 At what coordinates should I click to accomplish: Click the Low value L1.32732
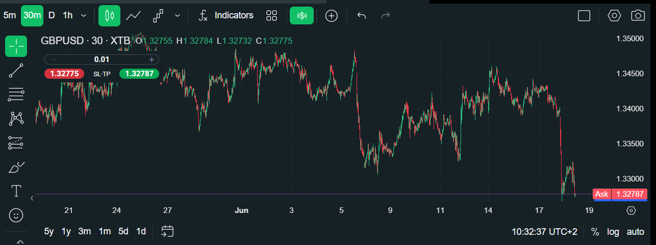coord(234,41)
